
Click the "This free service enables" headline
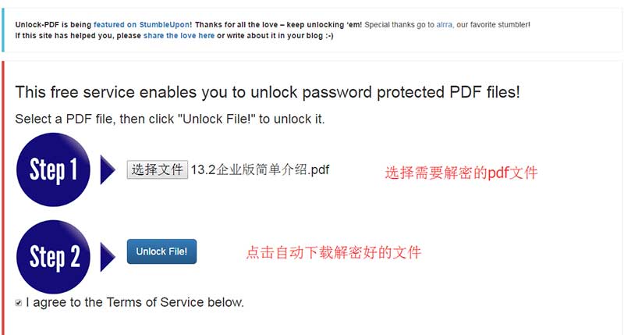(x=267, y=92)
